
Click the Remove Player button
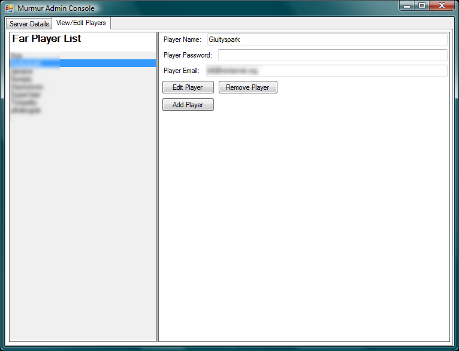click(x=247, y=87)
